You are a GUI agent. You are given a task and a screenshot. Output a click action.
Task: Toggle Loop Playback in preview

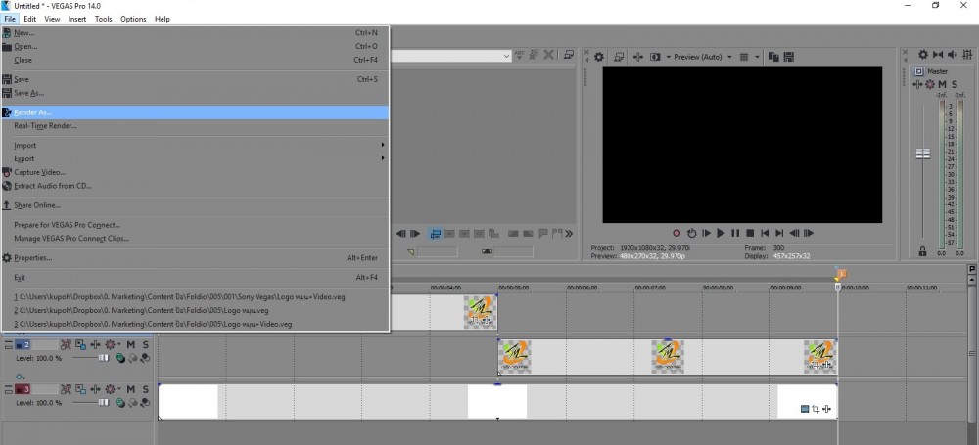click(x=692, y=233)
